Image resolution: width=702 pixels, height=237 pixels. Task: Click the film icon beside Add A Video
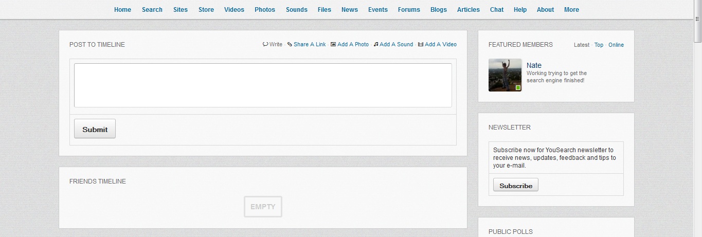pos(421,44)
